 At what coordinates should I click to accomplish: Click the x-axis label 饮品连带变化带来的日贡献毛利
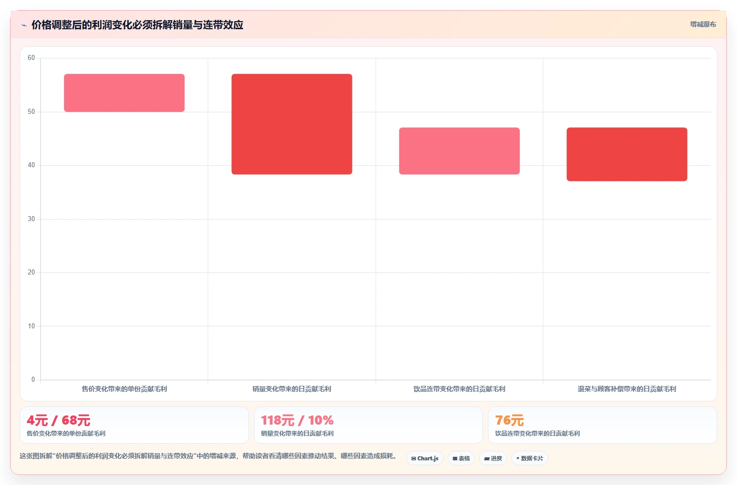click(x=459, y=389)
